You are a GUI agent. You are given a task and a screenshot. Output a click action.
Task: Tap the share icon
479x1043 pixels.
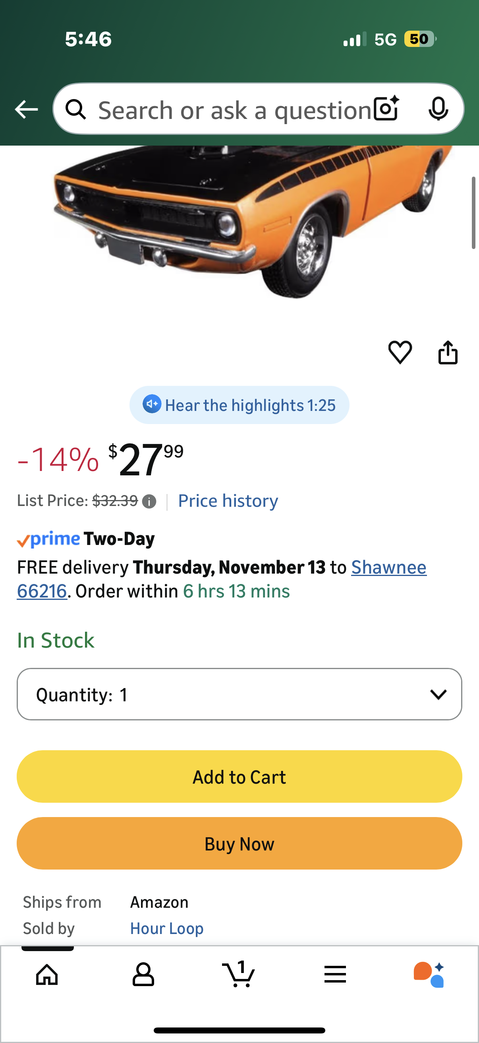448,352
